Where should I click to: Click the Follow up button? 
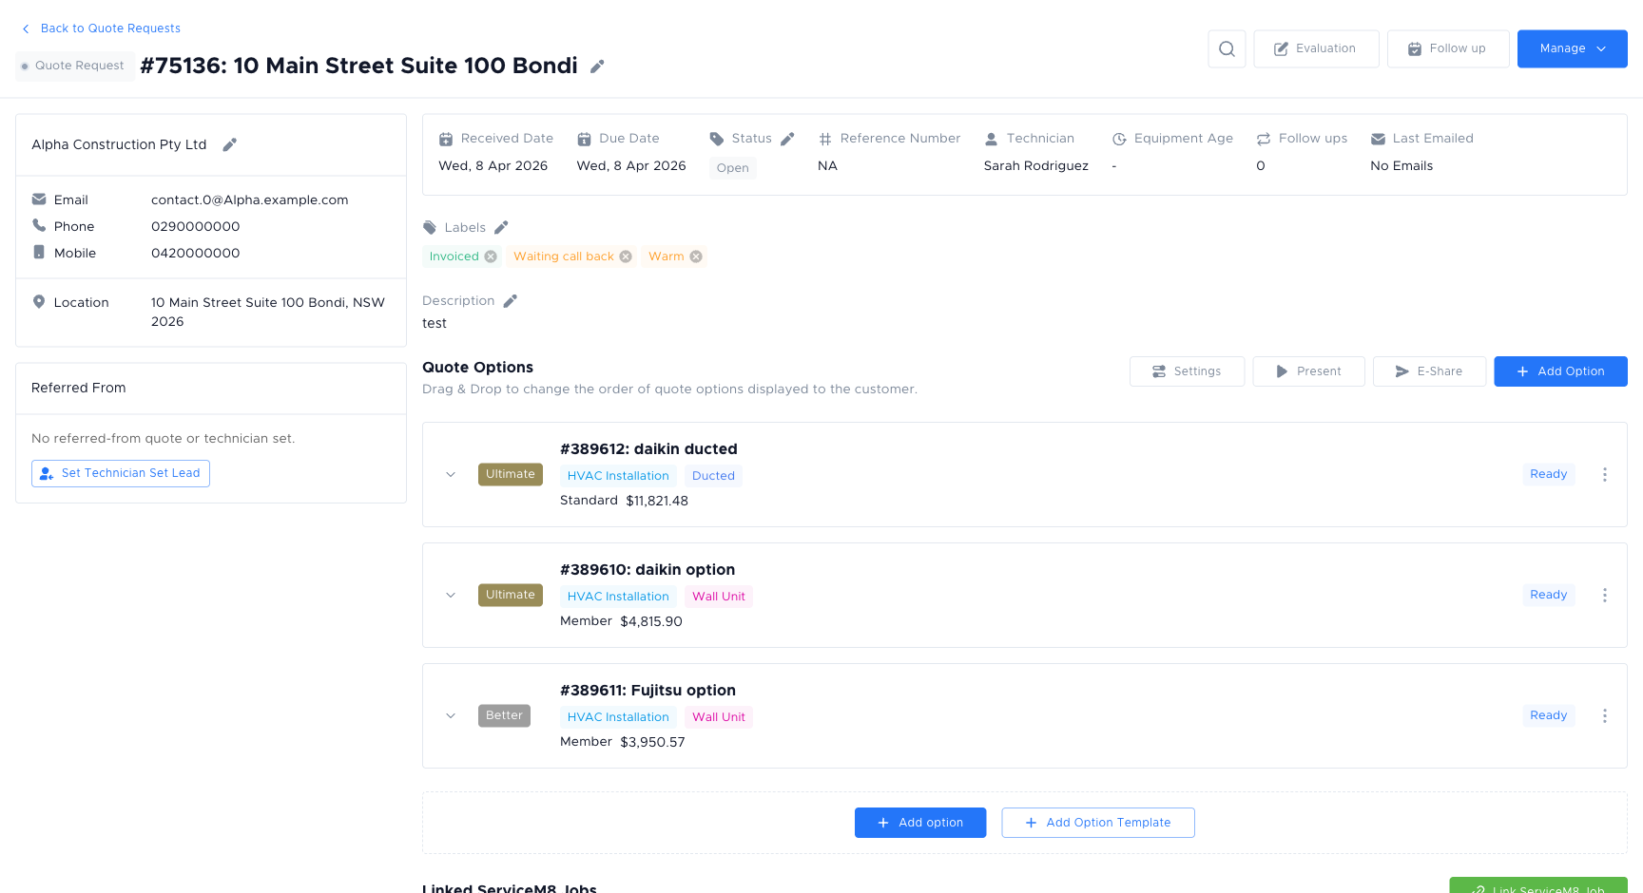[1447, 48]
